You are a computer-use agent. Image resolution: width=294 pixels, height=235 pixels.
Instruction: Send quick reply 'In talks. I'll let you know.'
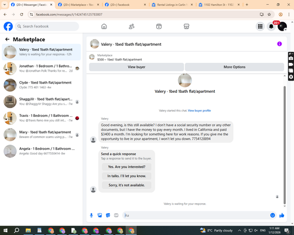126,176
